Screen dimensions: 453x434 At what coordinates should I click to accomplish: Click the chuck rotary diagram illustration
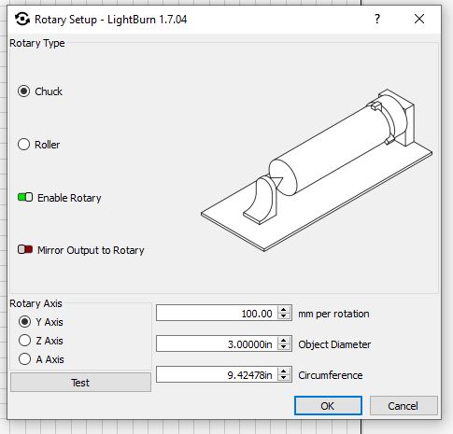317,170
